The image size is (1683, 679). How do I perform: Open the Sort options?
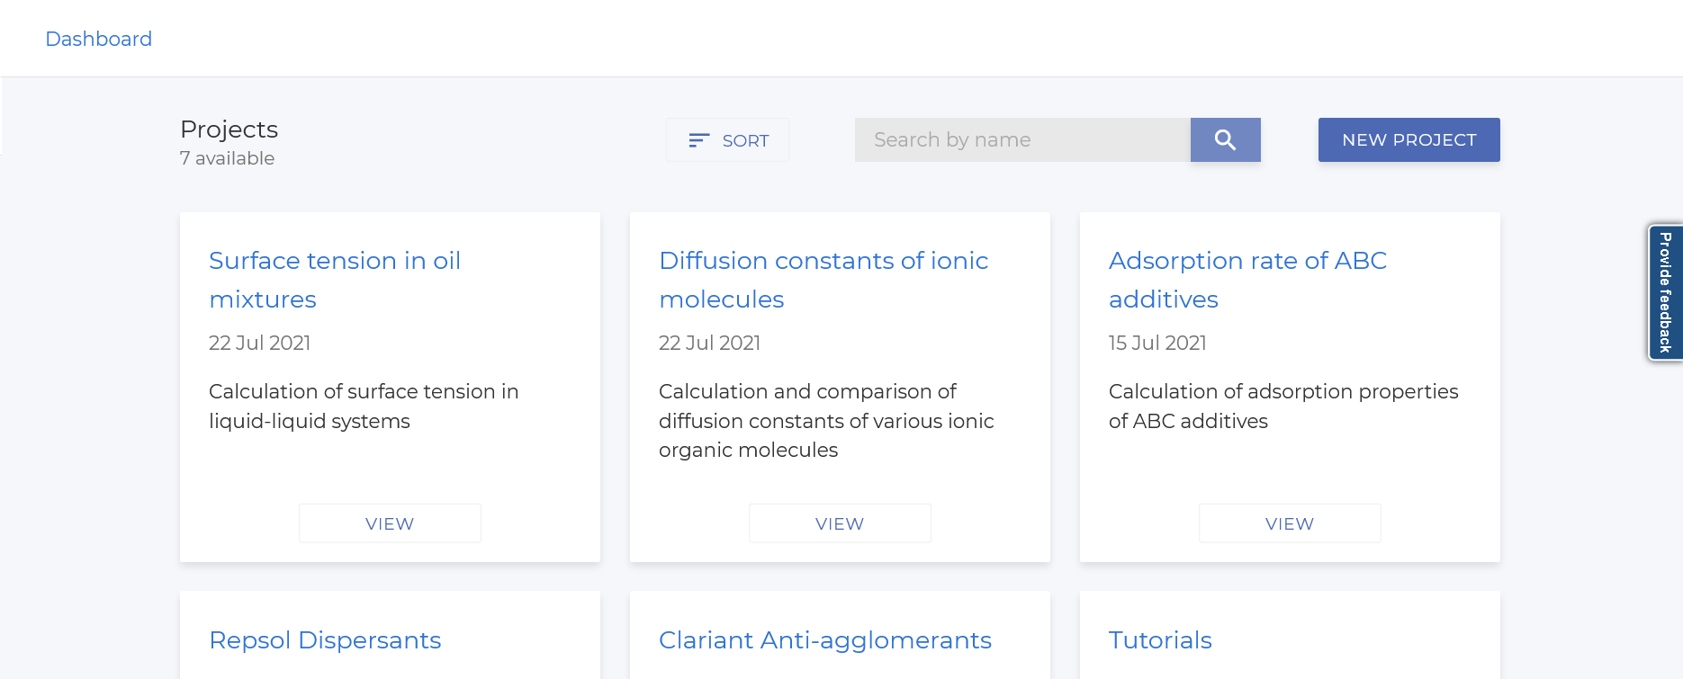coord(727,140)
